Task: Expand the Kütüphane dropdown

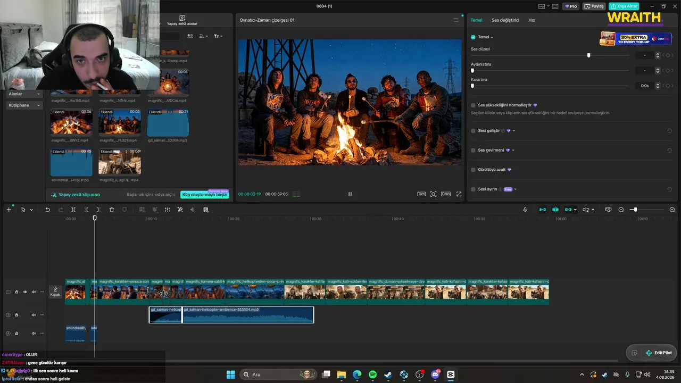Action: pos(24,105)
